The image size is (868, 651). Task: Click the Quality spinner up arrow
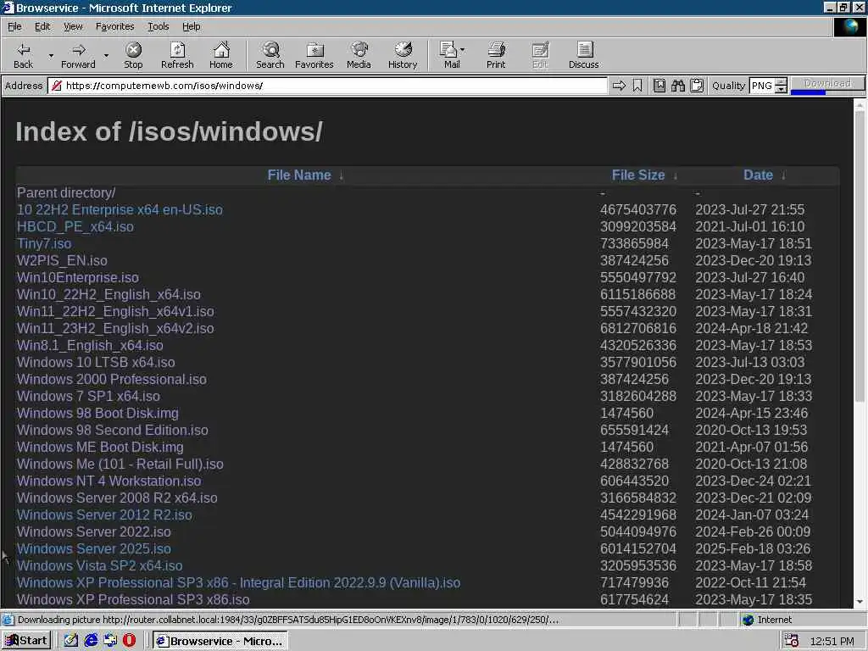tap(781, 82)
